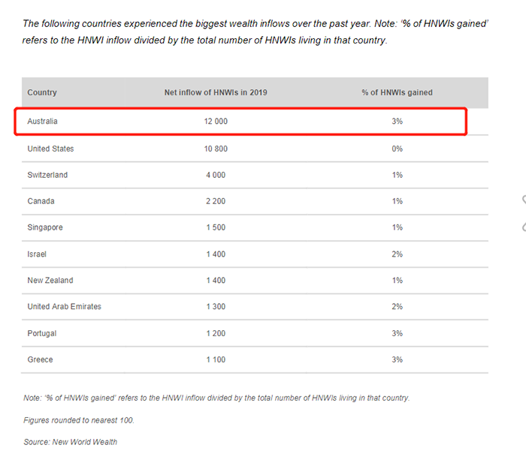Viewport: 526px width, 469px height.
Task: Click the Net inflow of HNWIs in 2019 header
Action: click(216, 92)
